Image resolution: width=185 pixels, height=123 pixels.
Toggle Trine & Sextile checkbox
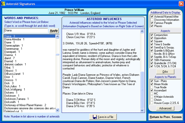click(x=152, y=45)
